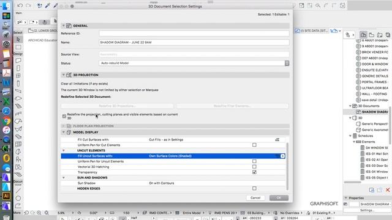This screenshot has height=220, width=392.
Task: Open the 2. LOWER GROUND tab
Action: [x=43, y=31]
